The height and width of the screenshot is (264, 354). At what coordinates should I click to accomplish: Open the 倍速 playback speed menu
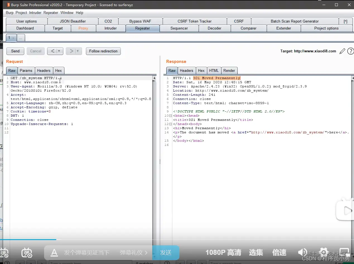pyautogui.click(x=279, y=253)
